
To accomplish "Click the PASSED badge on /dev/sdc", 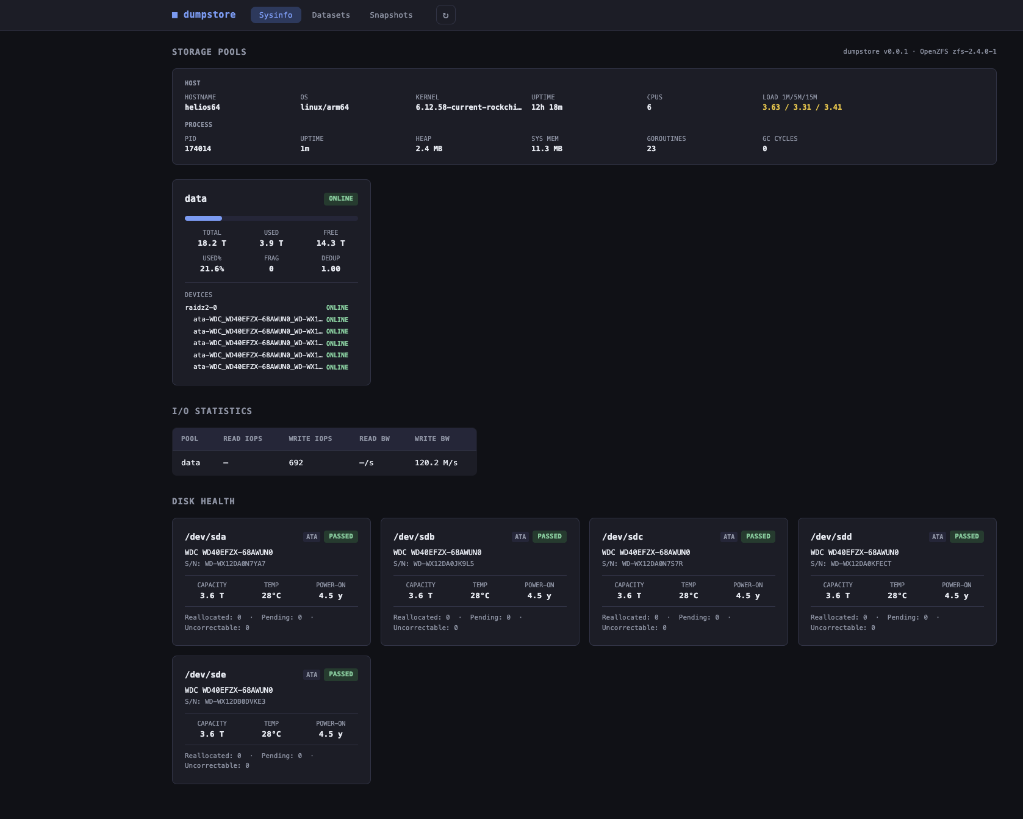I will tap(758, 536).
